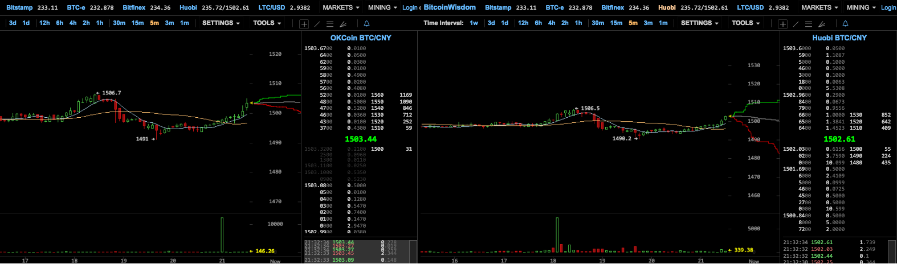Switch Huobi chart to 30m interval
This screenshot has height=264, width=897.
tap(598, 23)
